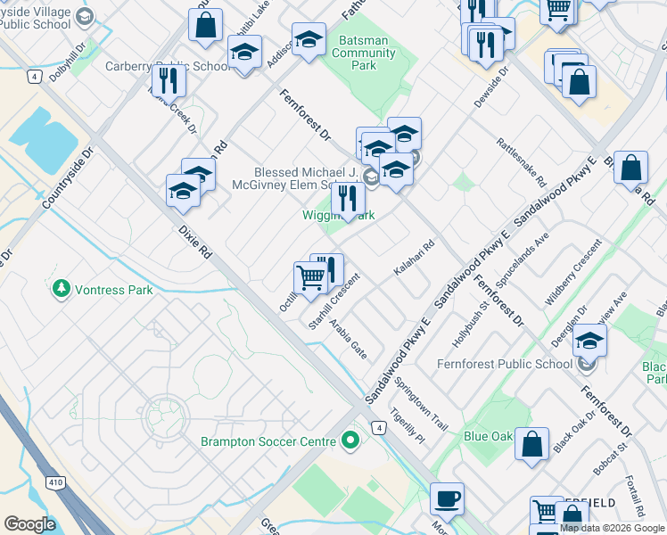
Task: Click the Black Oak Dr street label
Action: (574, 432)
